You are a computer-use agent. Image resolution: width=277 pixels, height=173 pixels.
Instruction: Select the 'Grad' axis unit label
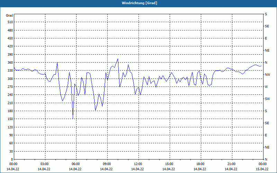(x=9, y=16)
